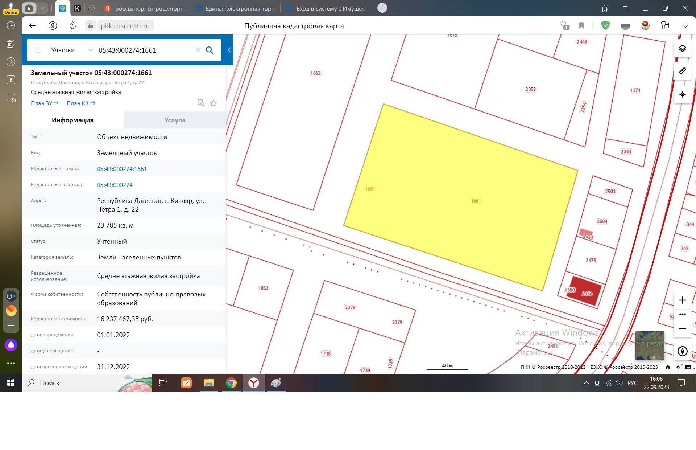This screenshot has width=696, height=450.
Task: Reset map orientation with compass
Action: point(682,351)
